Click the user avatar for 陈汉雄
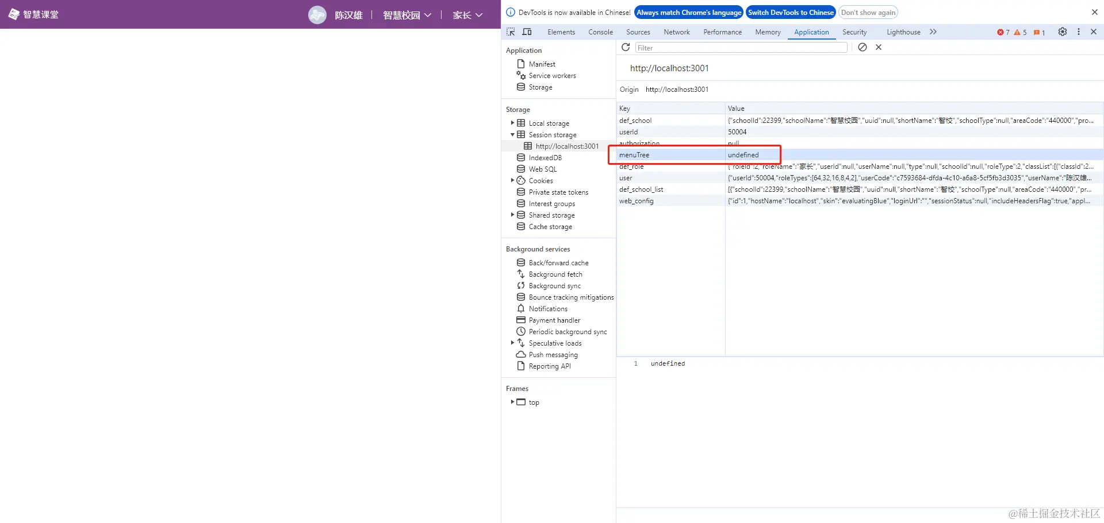Image resolution: width=1104 pixels, height=523 pixels. [x=317, y=15]
